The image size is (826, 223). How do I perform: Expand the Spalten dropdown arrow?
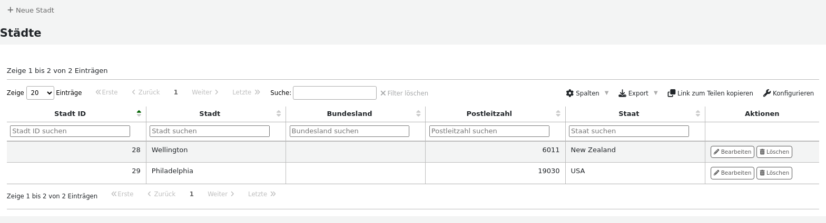click(x=606, y=93)
